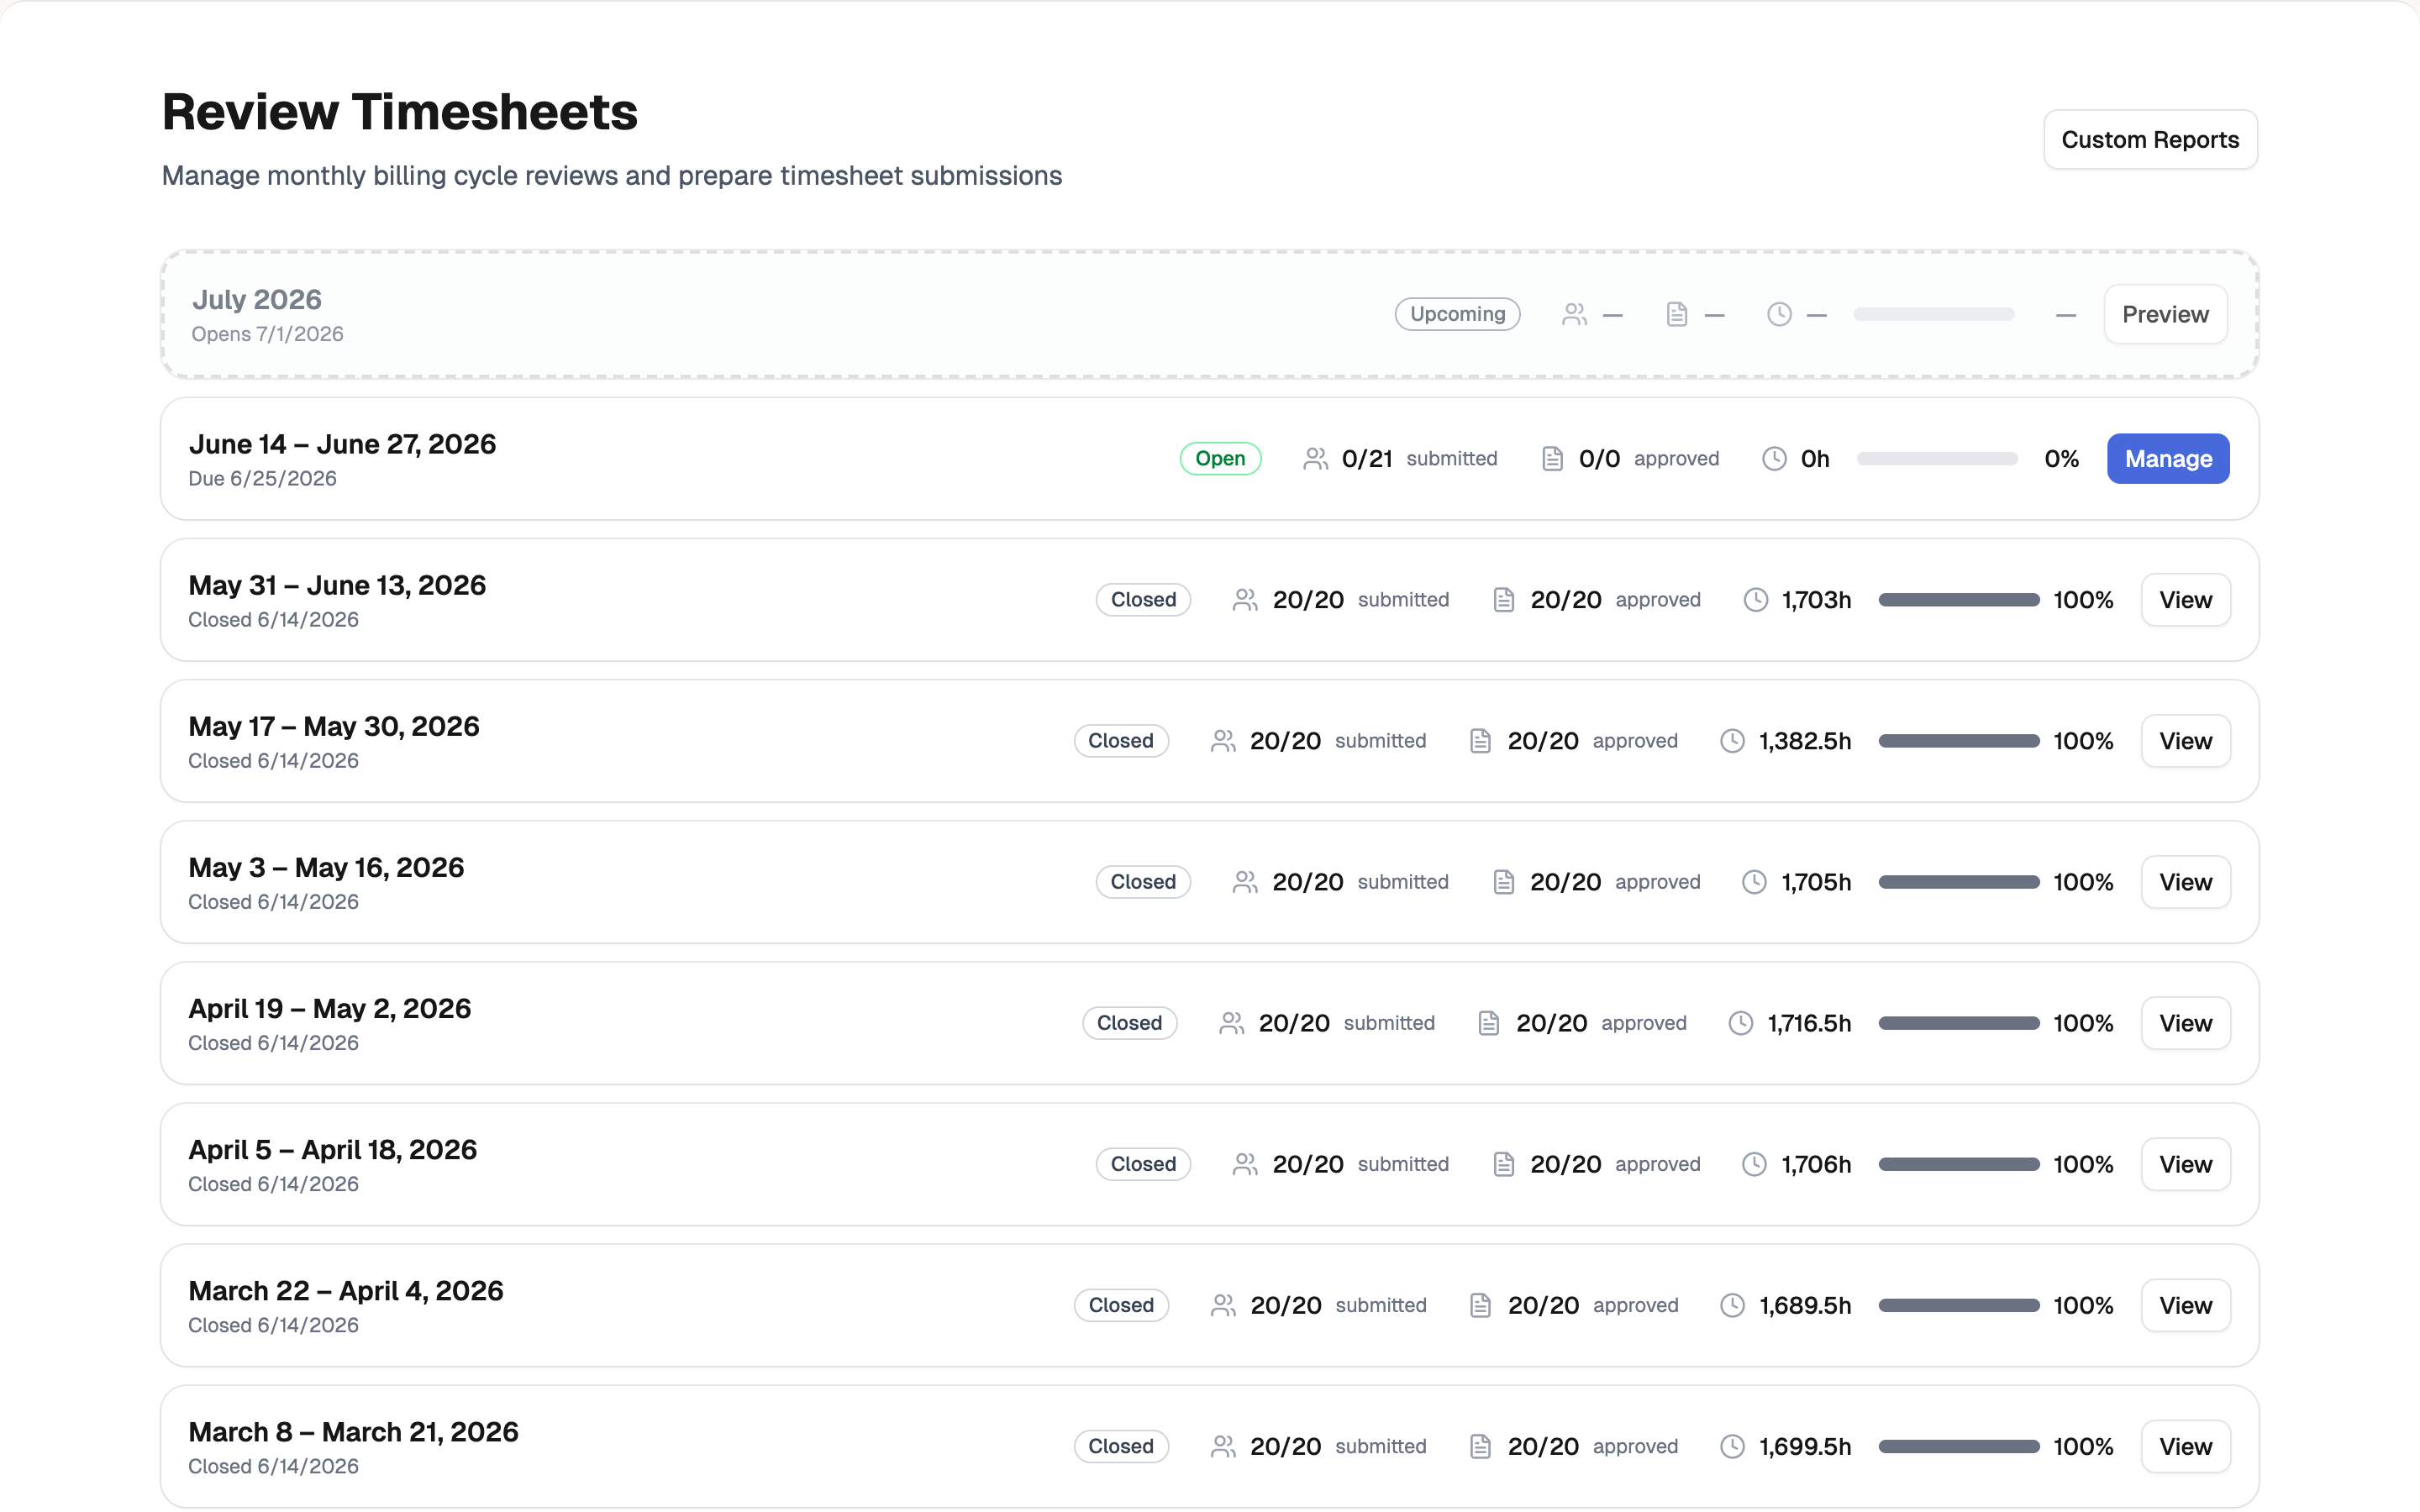Click document icon in March 22 – April 4 row
The image size is (2420, 1512).
(x=1481, y=1305)
